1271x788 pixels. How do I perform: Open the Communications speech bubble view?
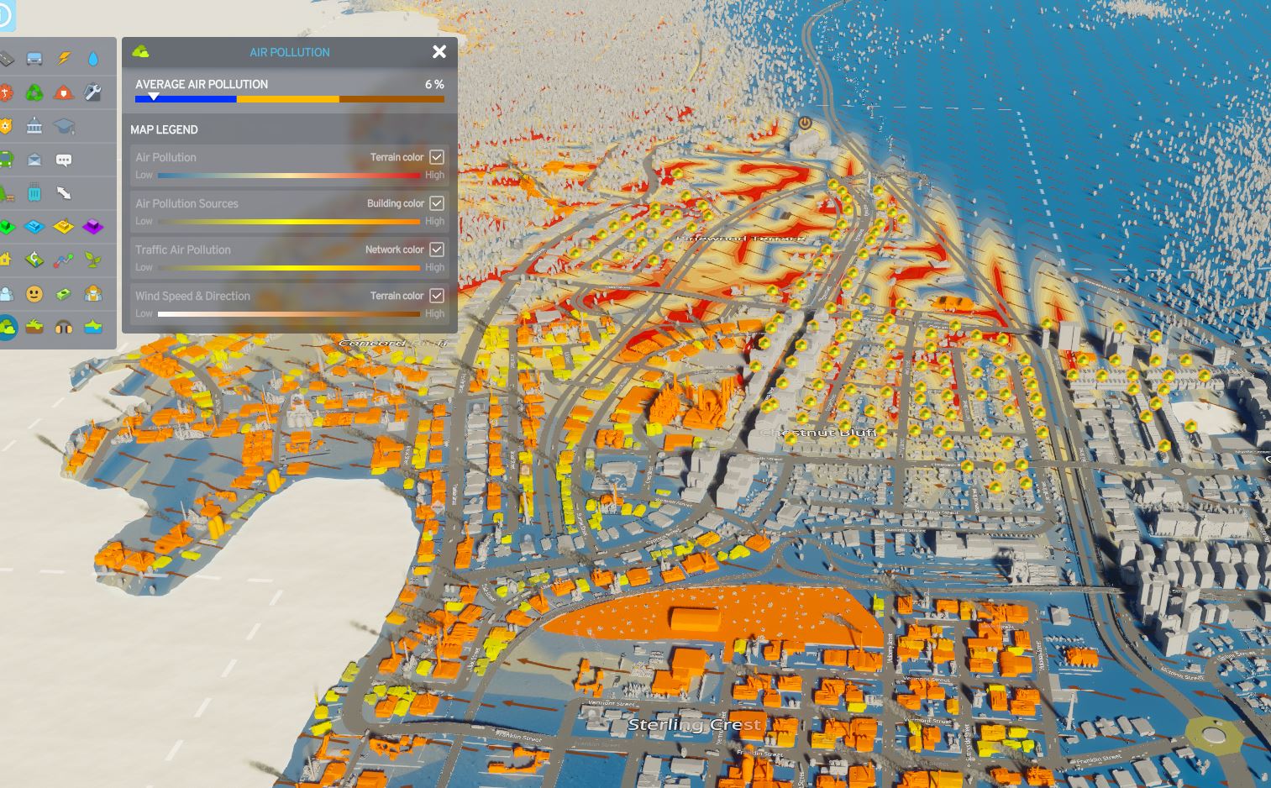(64, 160)
